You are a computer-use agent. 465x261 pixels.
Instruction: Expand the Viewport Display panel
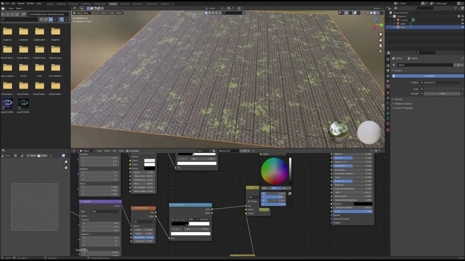403,104
